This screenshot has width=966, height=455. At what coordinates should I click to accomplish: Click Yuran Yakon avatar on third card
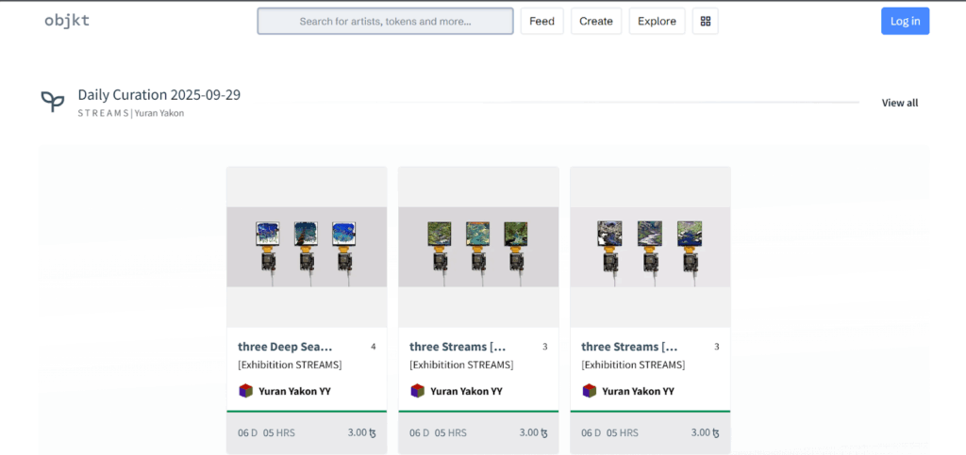coord(589,391)
